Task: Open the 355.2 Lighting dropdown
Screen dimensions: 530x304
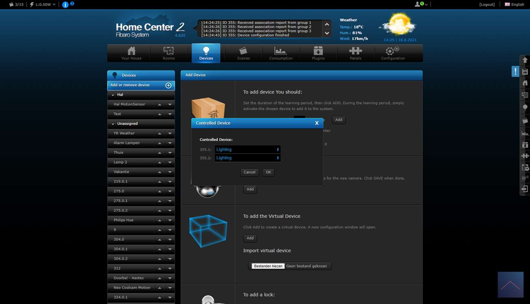Action: pos(247,158)
